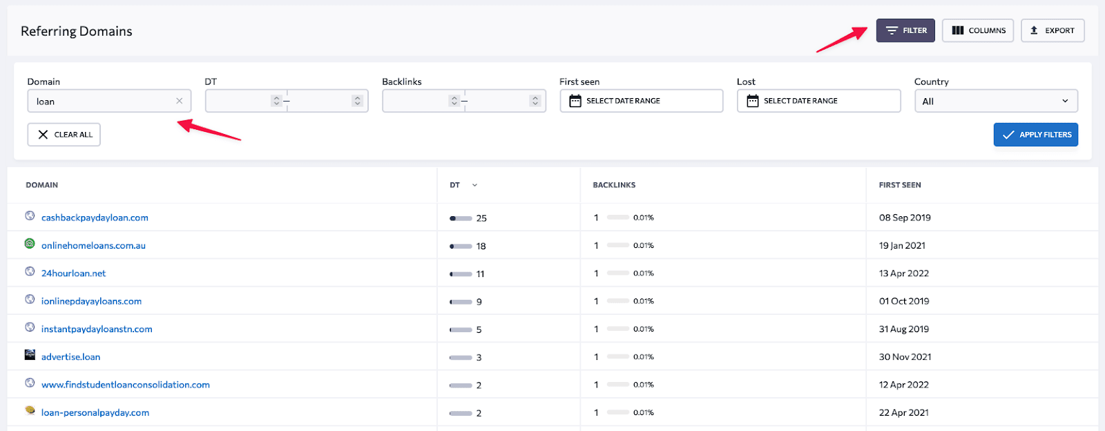Click the DT bar for cashbackpaydayloan.com
The image size is (1105, 431).
pos(461,218)
